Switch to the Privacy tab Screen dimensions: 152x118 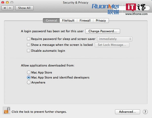point(101,21)
